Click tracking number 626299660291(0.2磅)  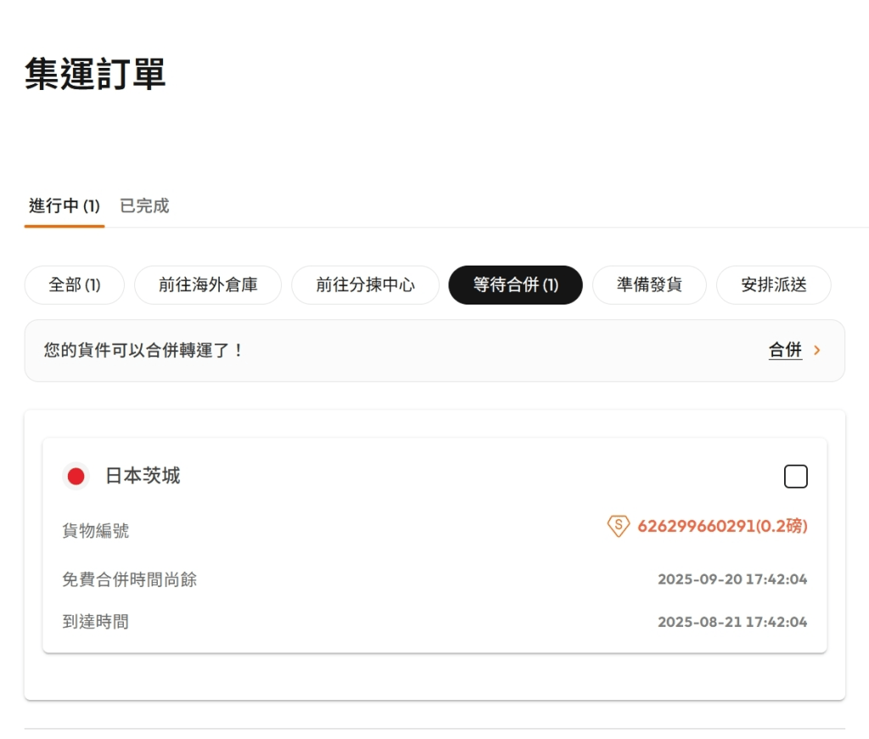[722, 526]
